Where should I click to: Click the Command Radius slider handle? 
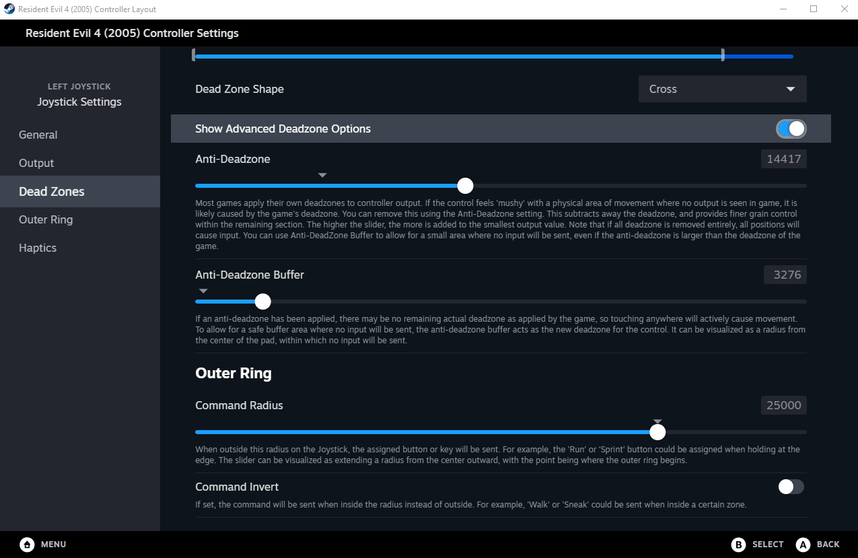coord(657,432)
